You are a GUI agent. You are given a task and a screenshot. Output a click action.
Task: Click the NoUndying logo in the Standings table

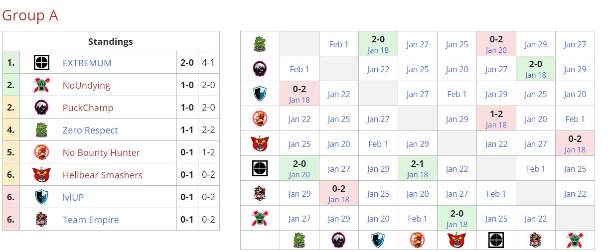41,85
